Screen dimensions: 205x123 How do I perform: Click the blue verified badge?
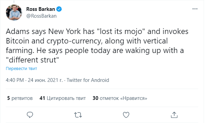59,9
